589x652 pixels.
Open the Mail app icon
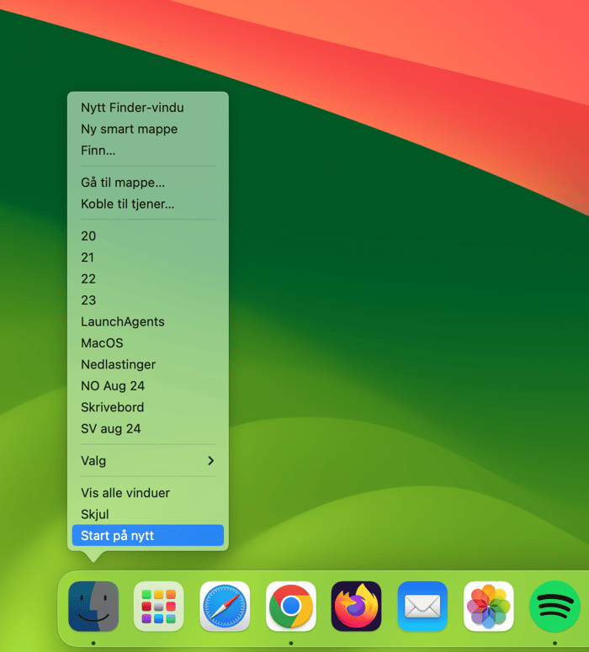tap(422, 606)
